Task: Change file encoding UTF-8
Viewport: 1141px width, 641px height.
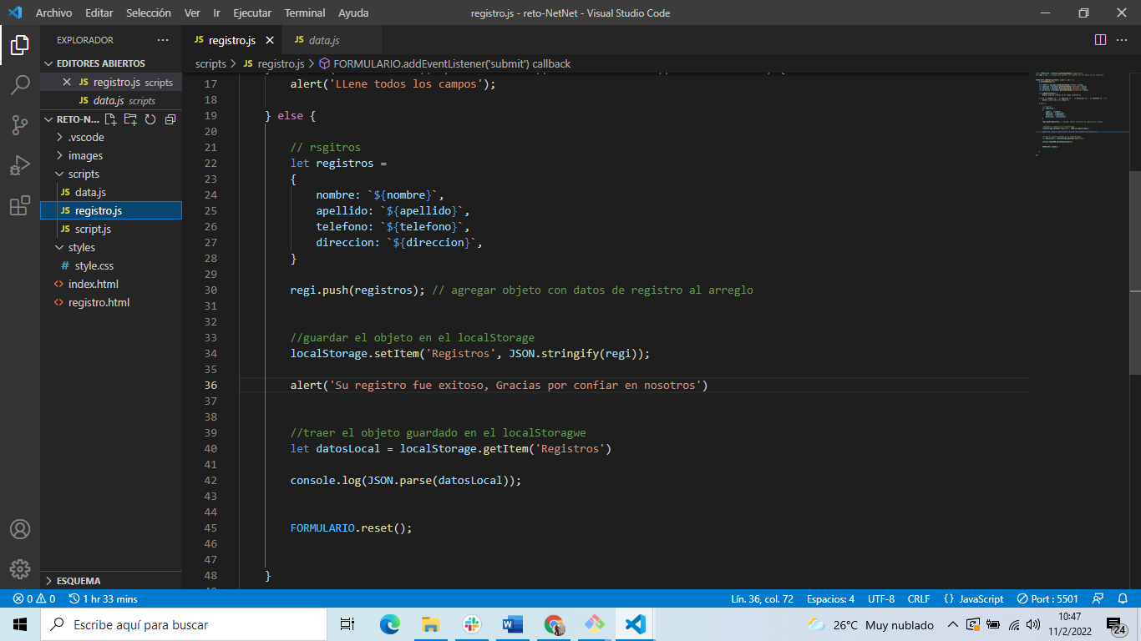Action: point(880,598)
